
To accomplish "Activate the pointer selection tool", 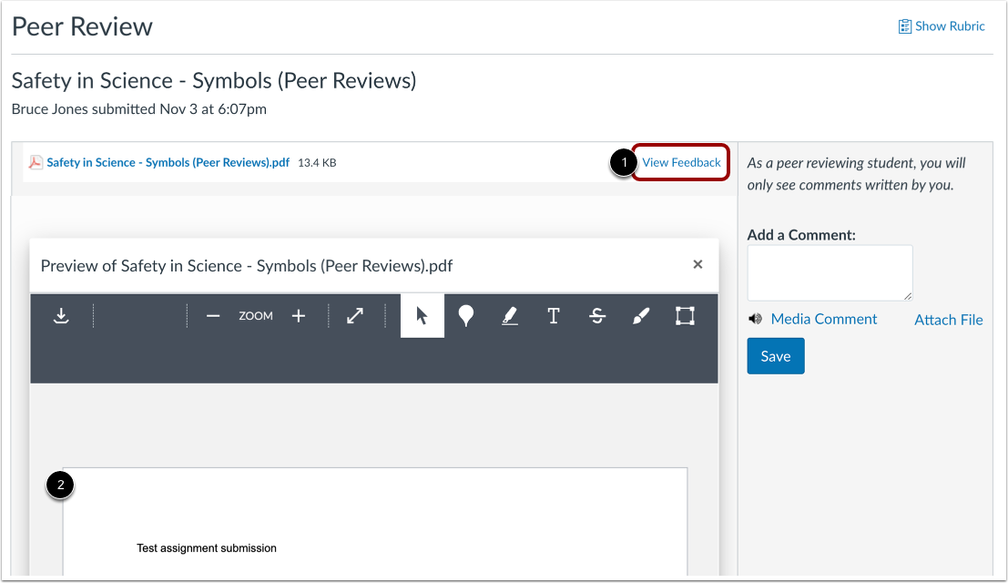I will pyautogui.click(x=422, y=315).
